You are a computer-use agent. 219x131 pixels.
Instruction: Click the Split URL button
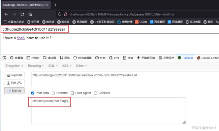[x=14, y=83]
